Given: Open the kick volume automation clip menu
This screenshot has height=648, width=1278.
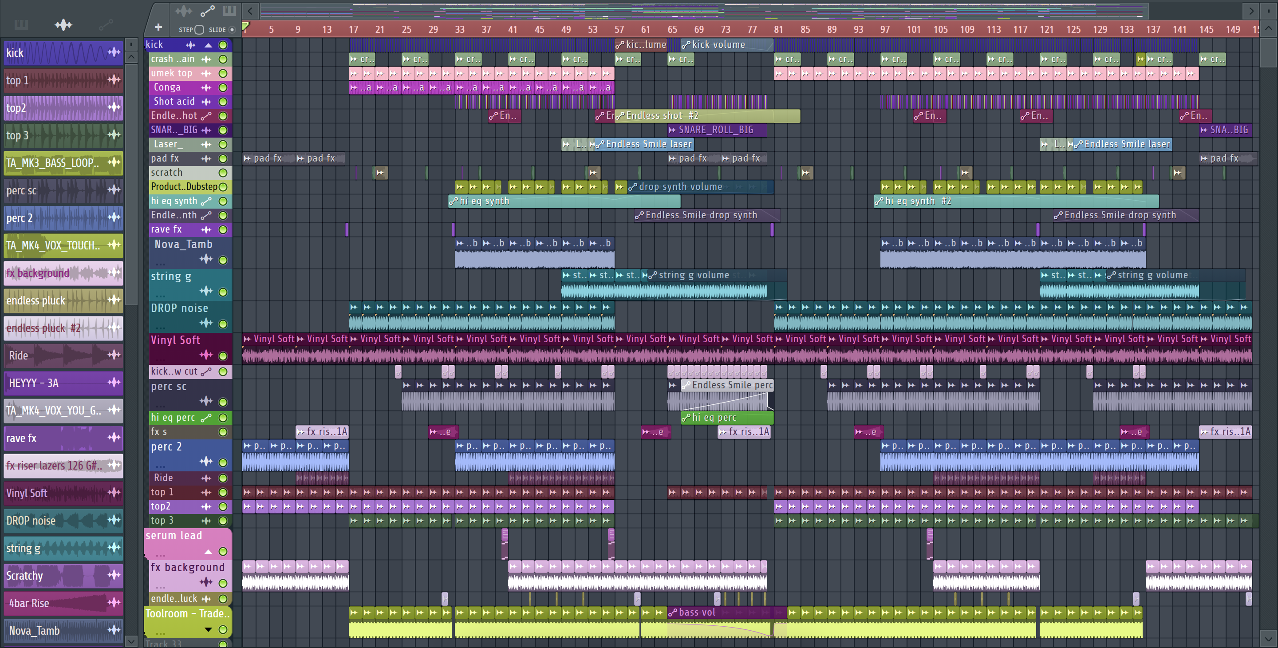Looking at the screenshot, I should pos(686,45).
